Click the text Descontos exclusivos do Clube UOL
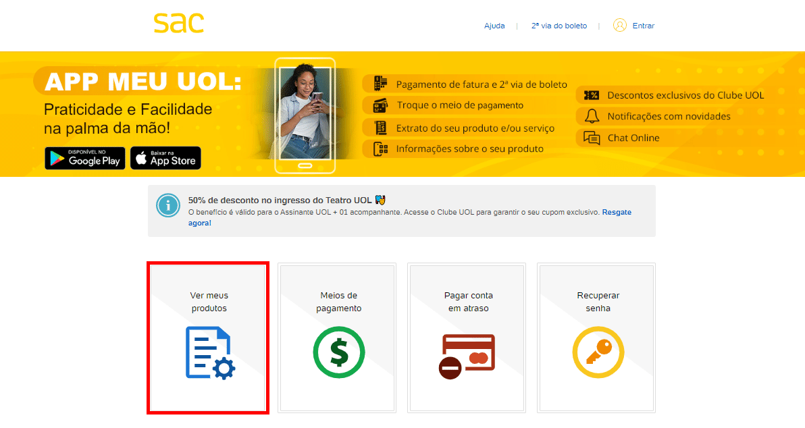Image resolution: width=805 pixels, height=428 pixels. [x=686, y=95]
